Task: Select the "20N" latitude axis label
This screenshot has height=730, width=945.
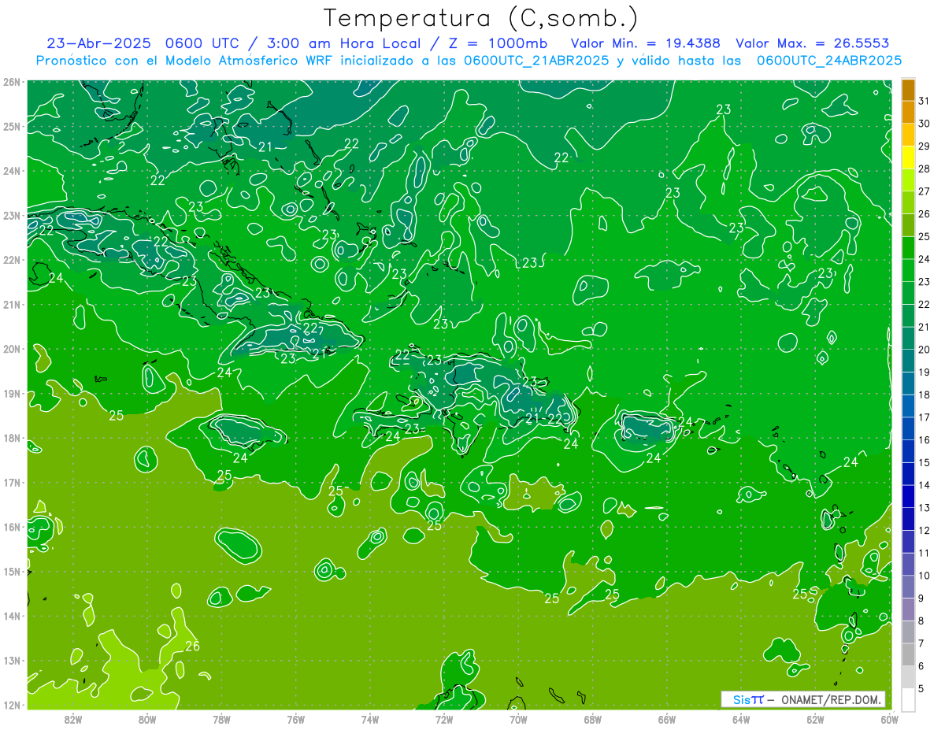Action: click(12, 349)
